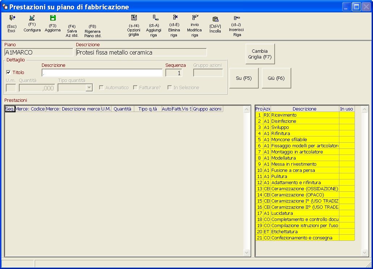
Task: Select the Disinfezione row
Action: pyautogui.click(x=305, y=121)
